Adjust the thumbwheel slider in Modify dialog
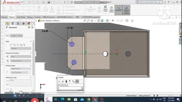This screenshot has width=182, height=102. (70, 90)
